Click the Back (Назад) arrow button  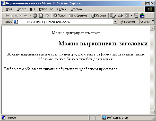(x=12, y=15)
